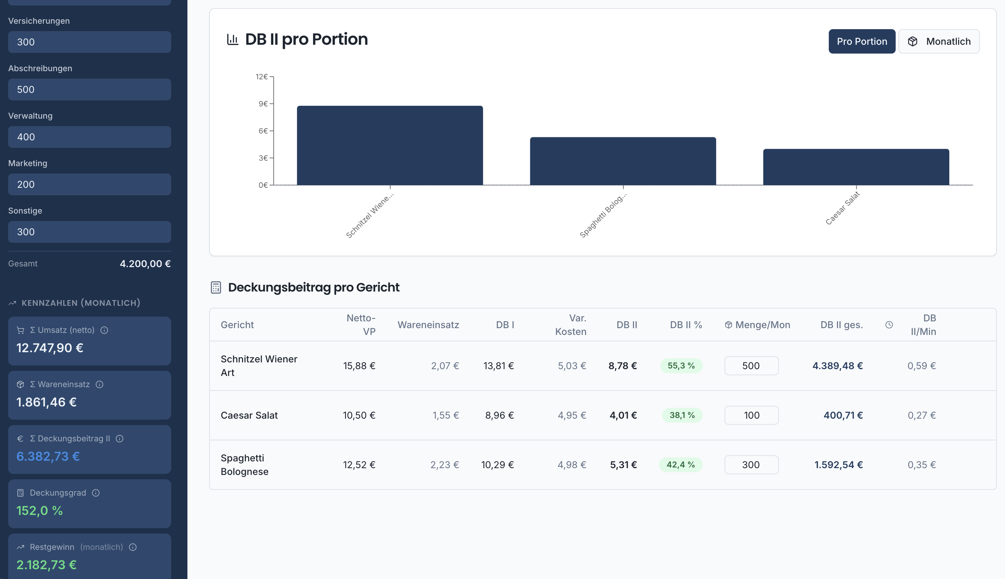Click the Versicherungen cost input
This screenshot has width=1005, height=579.
[90, 42]
